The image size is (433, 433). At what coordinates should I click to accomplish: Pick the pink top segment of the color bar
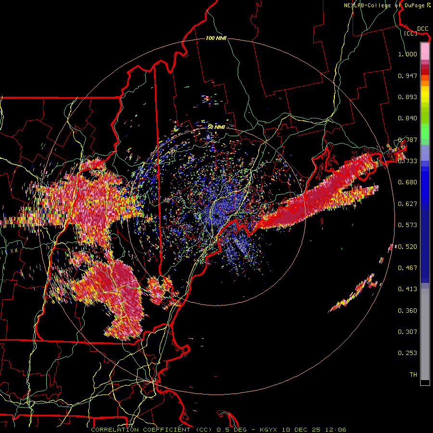tap(425, 51)
